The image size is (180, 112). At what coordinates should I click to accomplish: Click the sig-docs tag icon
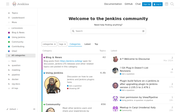click(x=9, y=84)
